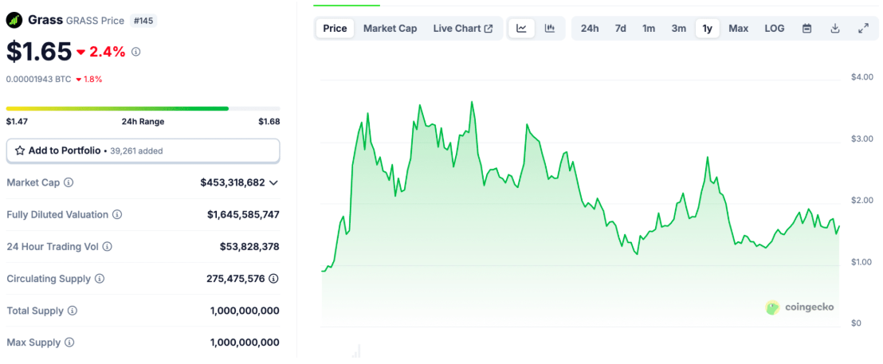Switch to the Market Cap tab

tap(390, 29)
